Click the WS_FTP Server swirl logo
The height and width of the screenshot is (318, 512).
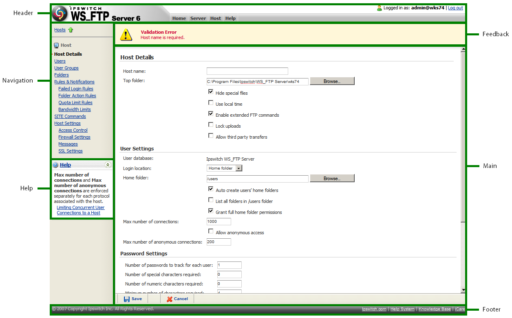point(60,13)
